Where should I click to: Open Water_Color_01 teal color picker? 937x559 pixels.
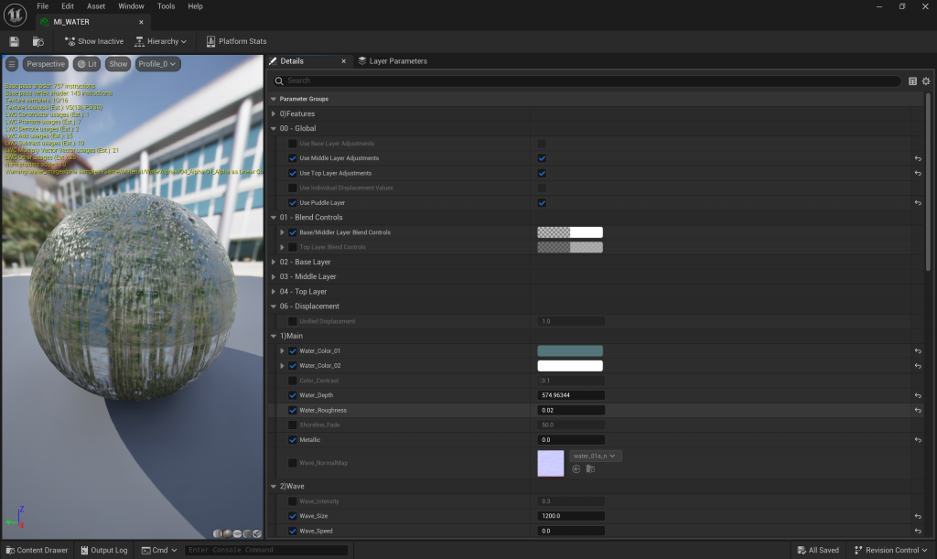[x=570, y=351]
